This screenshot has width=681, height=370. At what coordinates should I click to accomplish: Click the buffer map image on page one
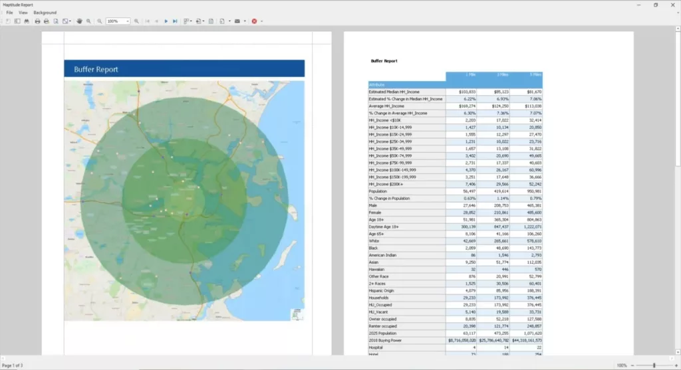[184, 201]
